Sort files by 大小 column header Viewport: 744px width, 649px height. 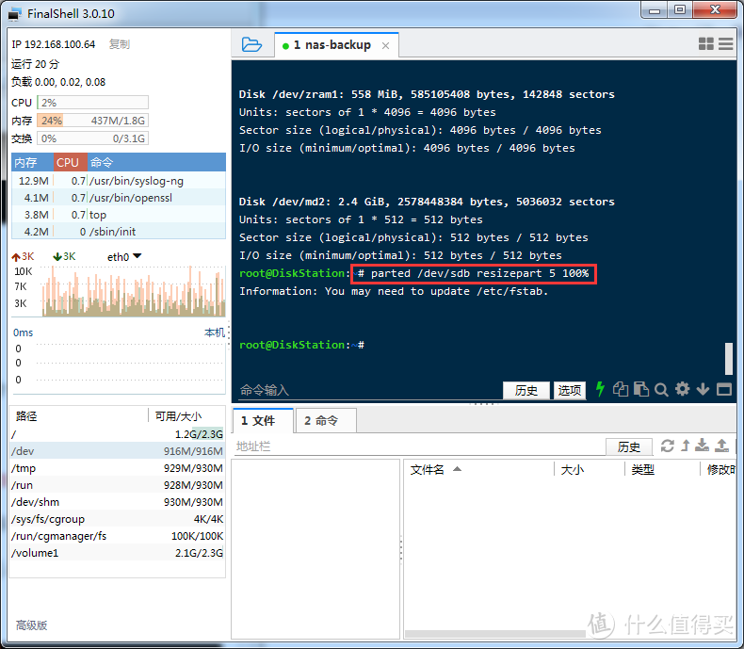590,470
